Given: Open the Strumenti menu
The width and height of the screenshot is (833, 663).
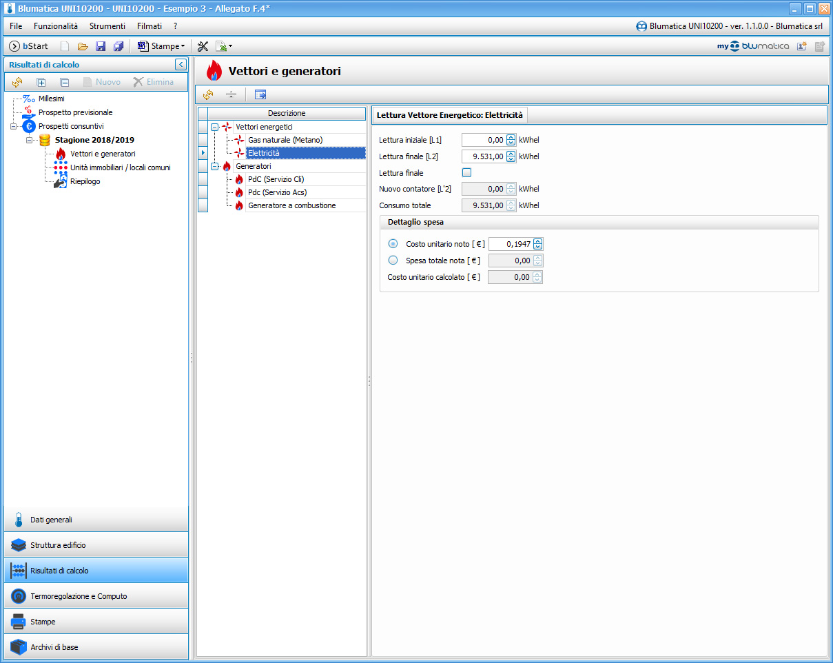Looking at the screenshot, I should pyautogui.click(x=107, y=26).
